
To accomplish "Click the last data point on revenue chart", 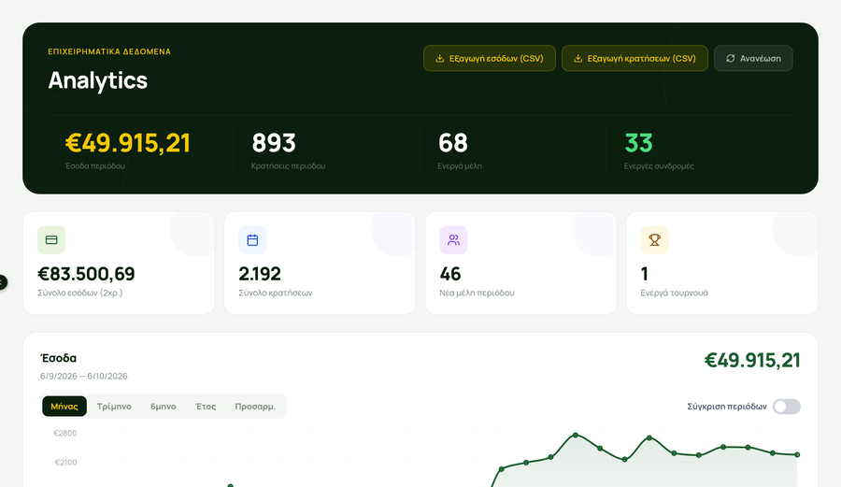I will pyautogui.click(x=797, y=455).
